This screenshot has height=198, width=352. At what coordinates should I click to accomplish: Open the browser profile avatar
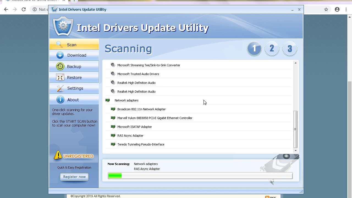click(x=337, y=9)
